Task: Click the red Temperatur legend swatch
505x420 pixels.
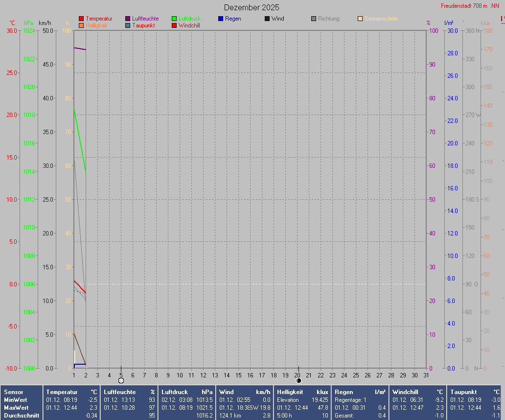Action: click(81, 19)
